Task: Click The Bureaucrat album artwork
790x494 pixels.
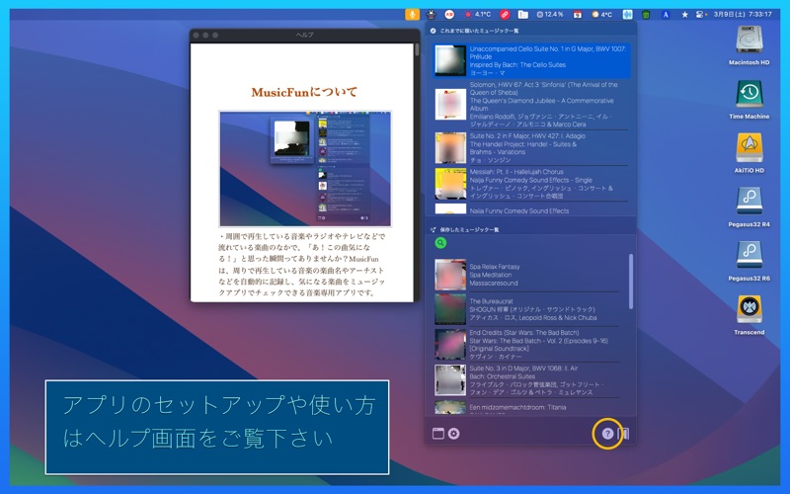Action: point(450,309)
